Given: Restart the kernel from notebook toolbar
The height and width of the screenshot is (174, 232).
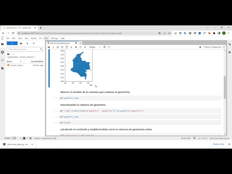Looking at the screenshot, I should pyautogui.click(x=80, y=47).
